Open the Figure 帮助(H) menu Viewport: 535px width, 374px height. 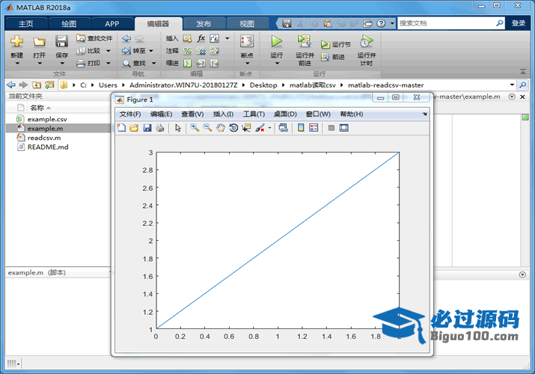(x=352, y=114)
